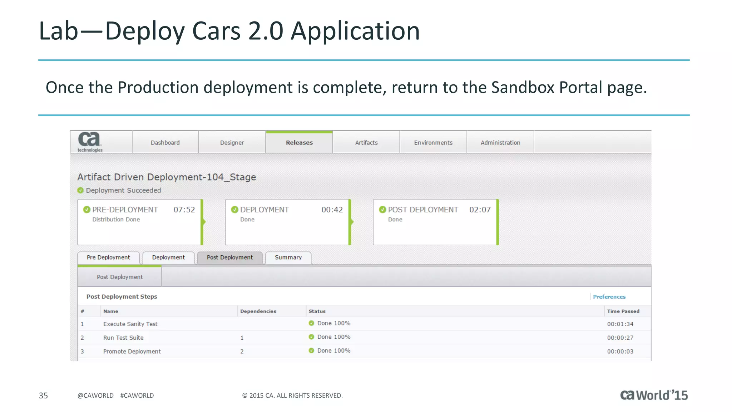
Task: Click the Name column header
Action: tap(169, 311)
